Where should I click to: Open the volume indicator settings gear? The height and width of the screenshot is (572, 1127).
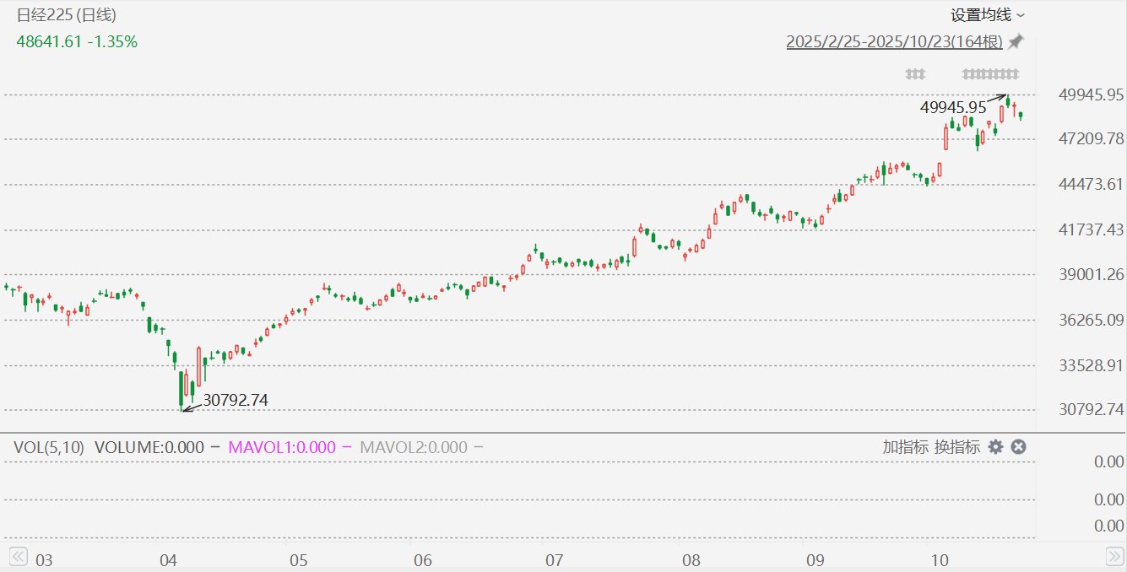click(x=996, y=447)
